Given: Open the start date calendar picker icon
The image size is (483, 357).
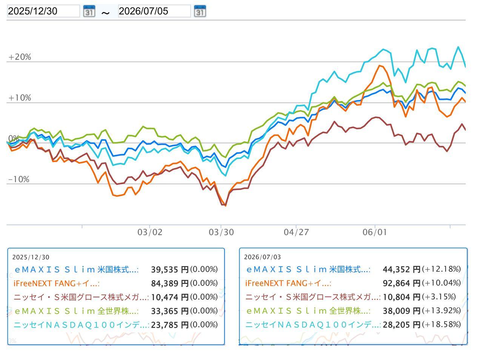Looking at the screenshot, I should tap(89, 11).
